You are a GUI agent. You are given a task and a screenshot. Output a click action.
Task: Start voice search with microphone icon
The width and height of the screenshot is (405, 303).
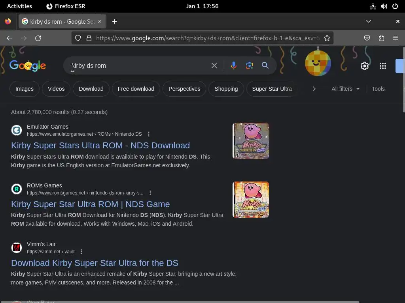tap(233, 66)
